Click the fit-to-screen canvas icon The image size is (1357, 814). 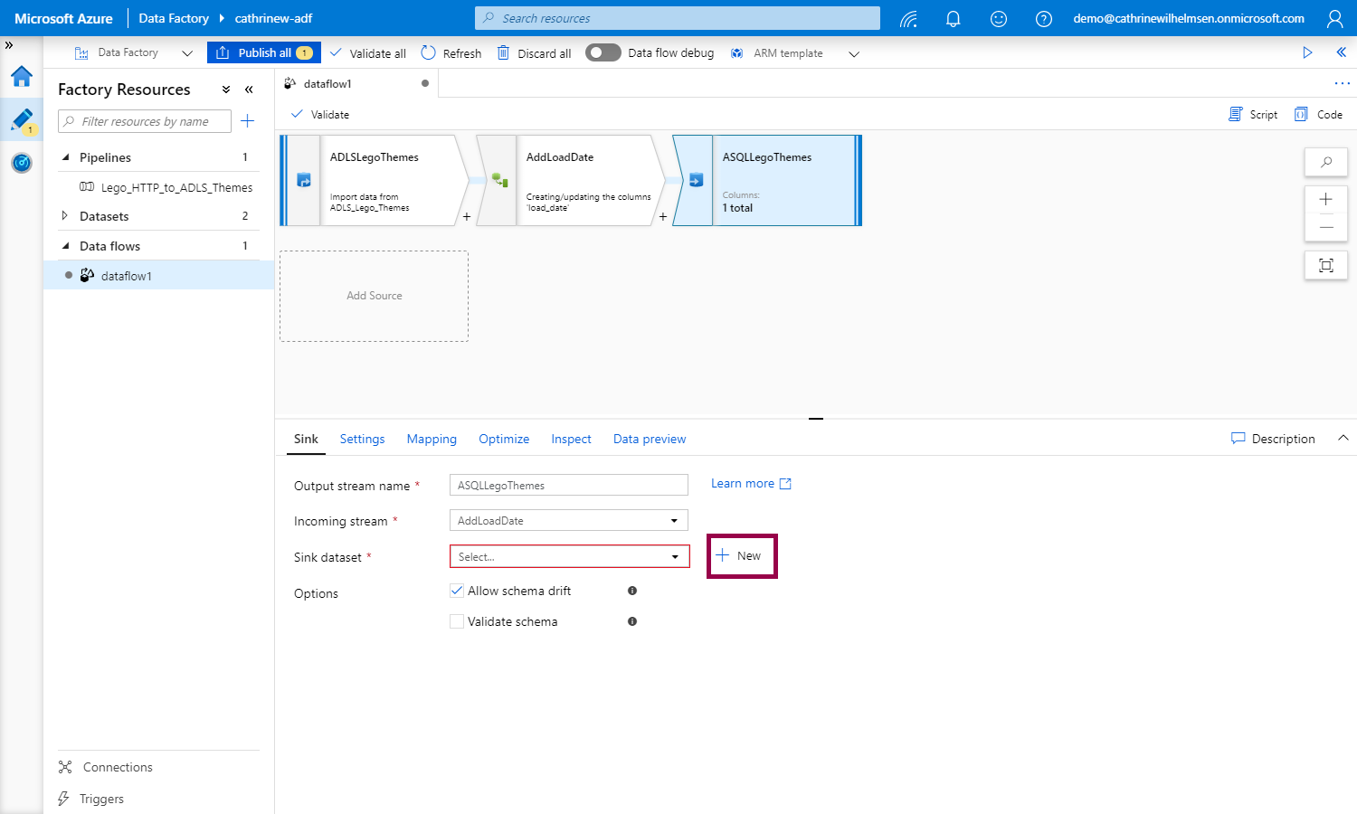[x=1325, y=265]
